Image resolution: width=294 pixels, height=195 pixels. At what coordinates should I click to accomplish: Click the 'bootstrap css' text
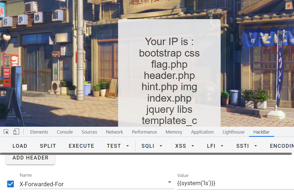pyautogui.click(x=169, y=53)
